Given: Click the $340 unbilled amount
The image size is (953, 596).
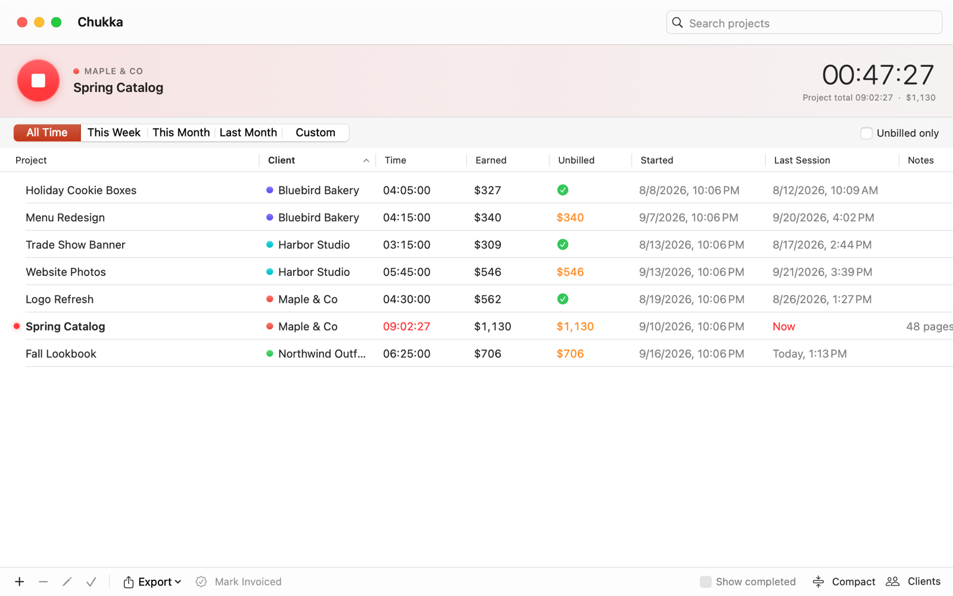Looking at the screenshot, I should point(570,218).
